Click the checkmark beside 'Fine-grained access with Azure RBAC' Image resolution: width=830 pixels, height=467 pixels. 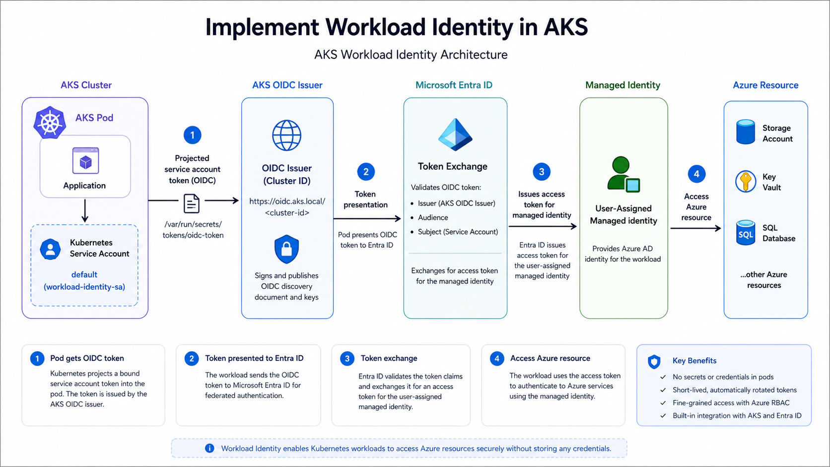point(663,402)
